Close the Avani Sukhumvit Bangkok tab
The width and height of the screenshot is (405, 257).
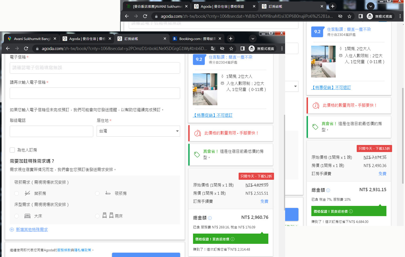pos(55,39)
